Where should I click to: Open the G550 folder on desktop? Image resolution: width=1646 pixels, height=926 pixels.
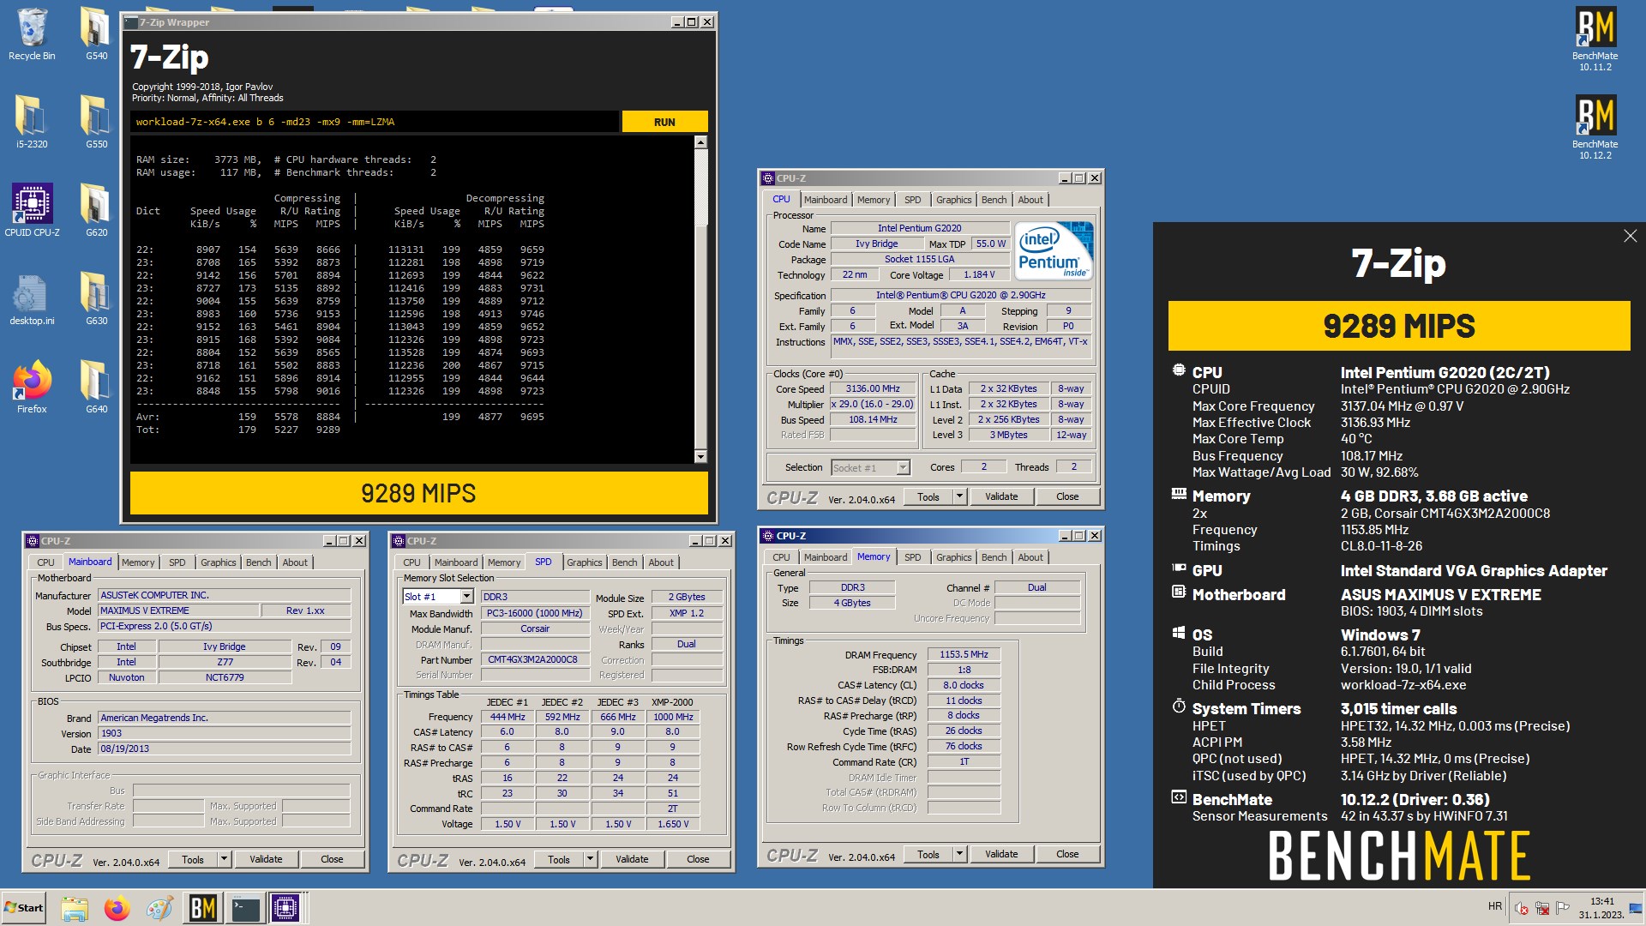click(x=96, y=123)
